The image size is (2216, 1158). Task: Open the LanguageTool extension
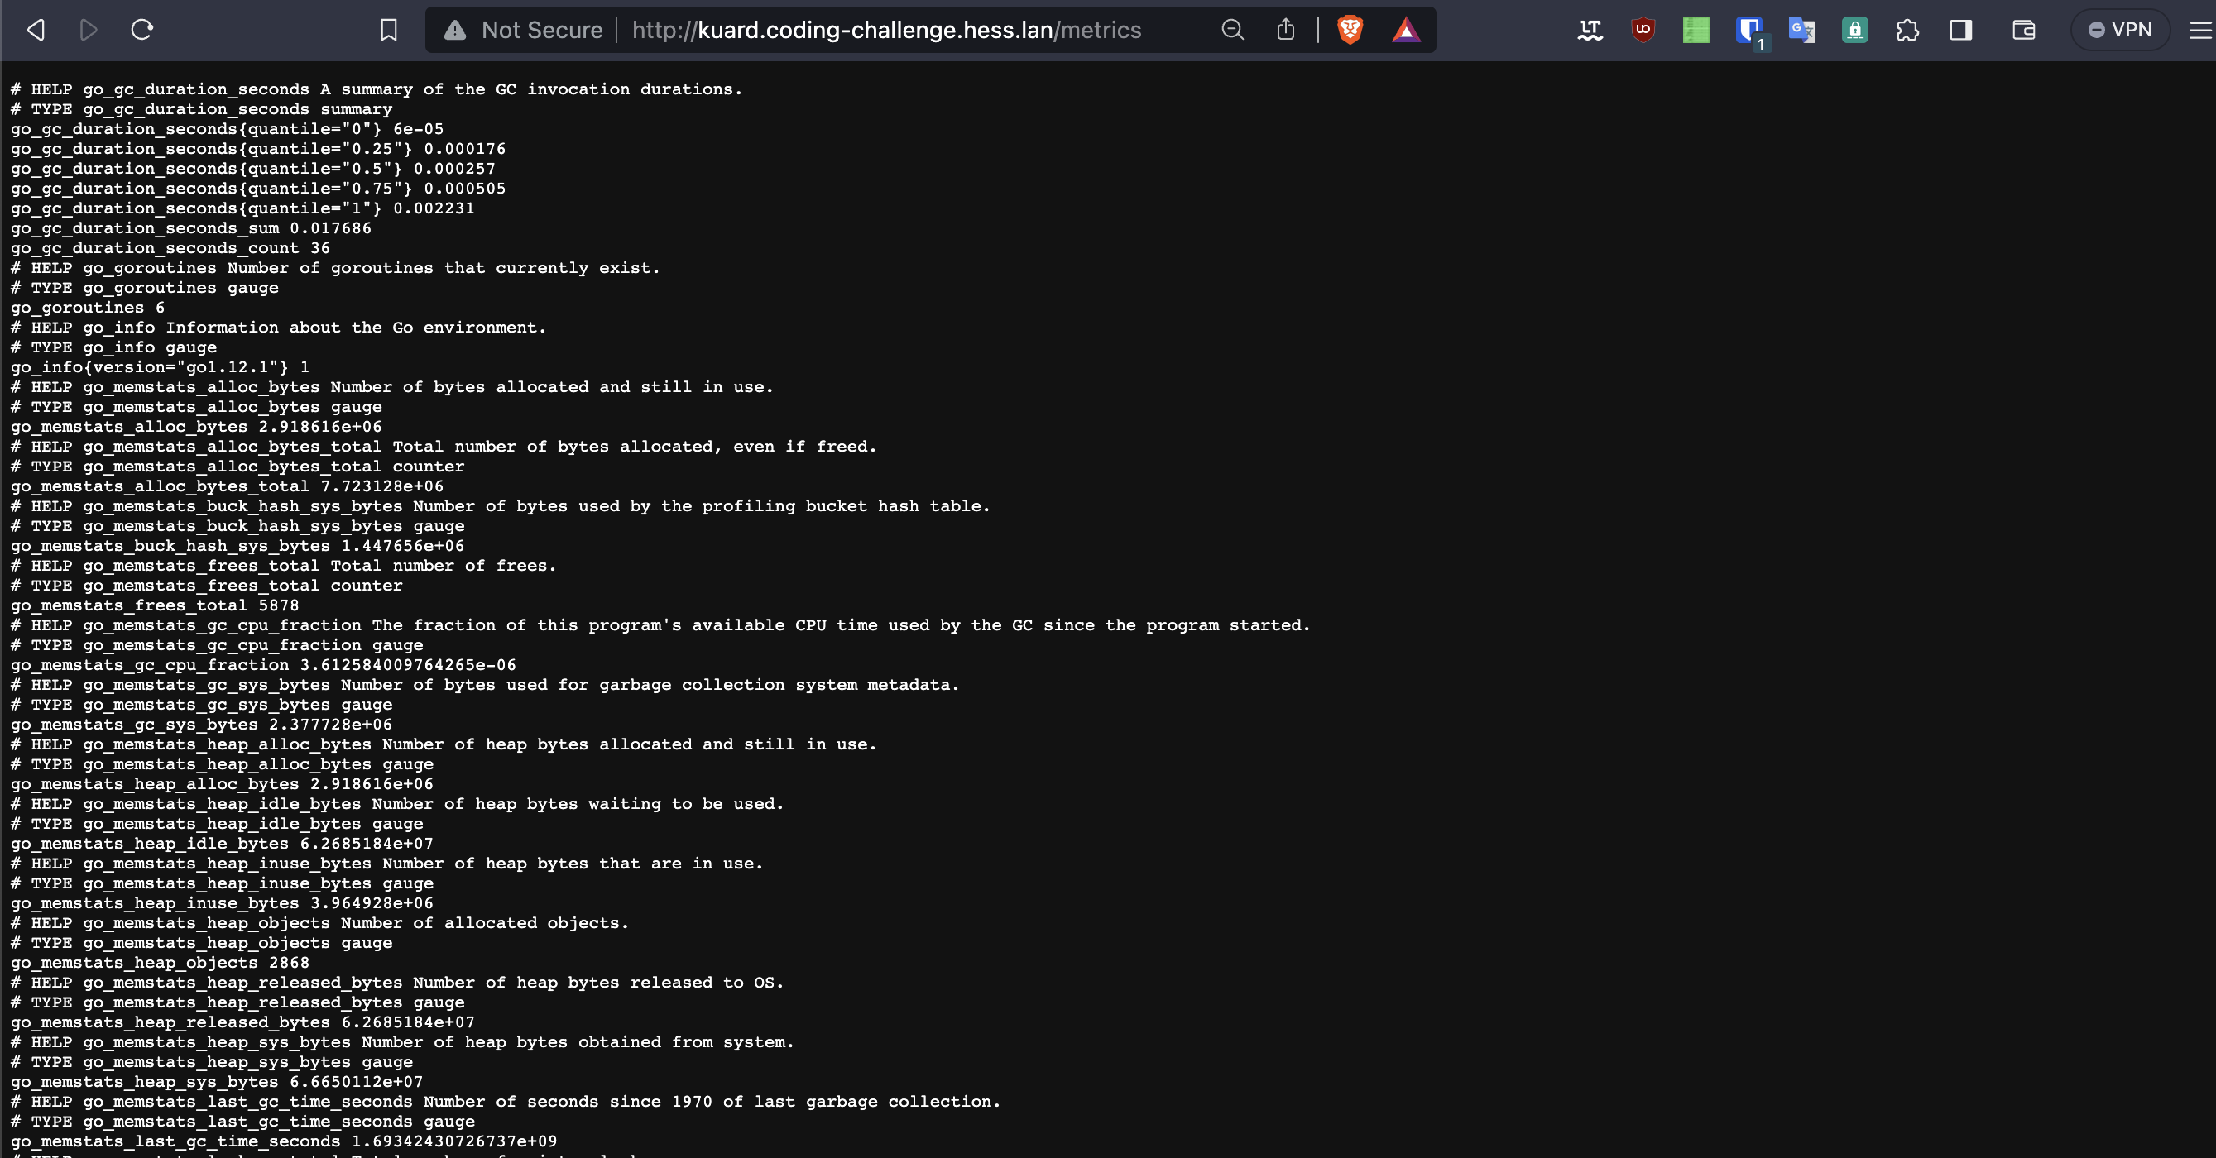pos(1590,30)
